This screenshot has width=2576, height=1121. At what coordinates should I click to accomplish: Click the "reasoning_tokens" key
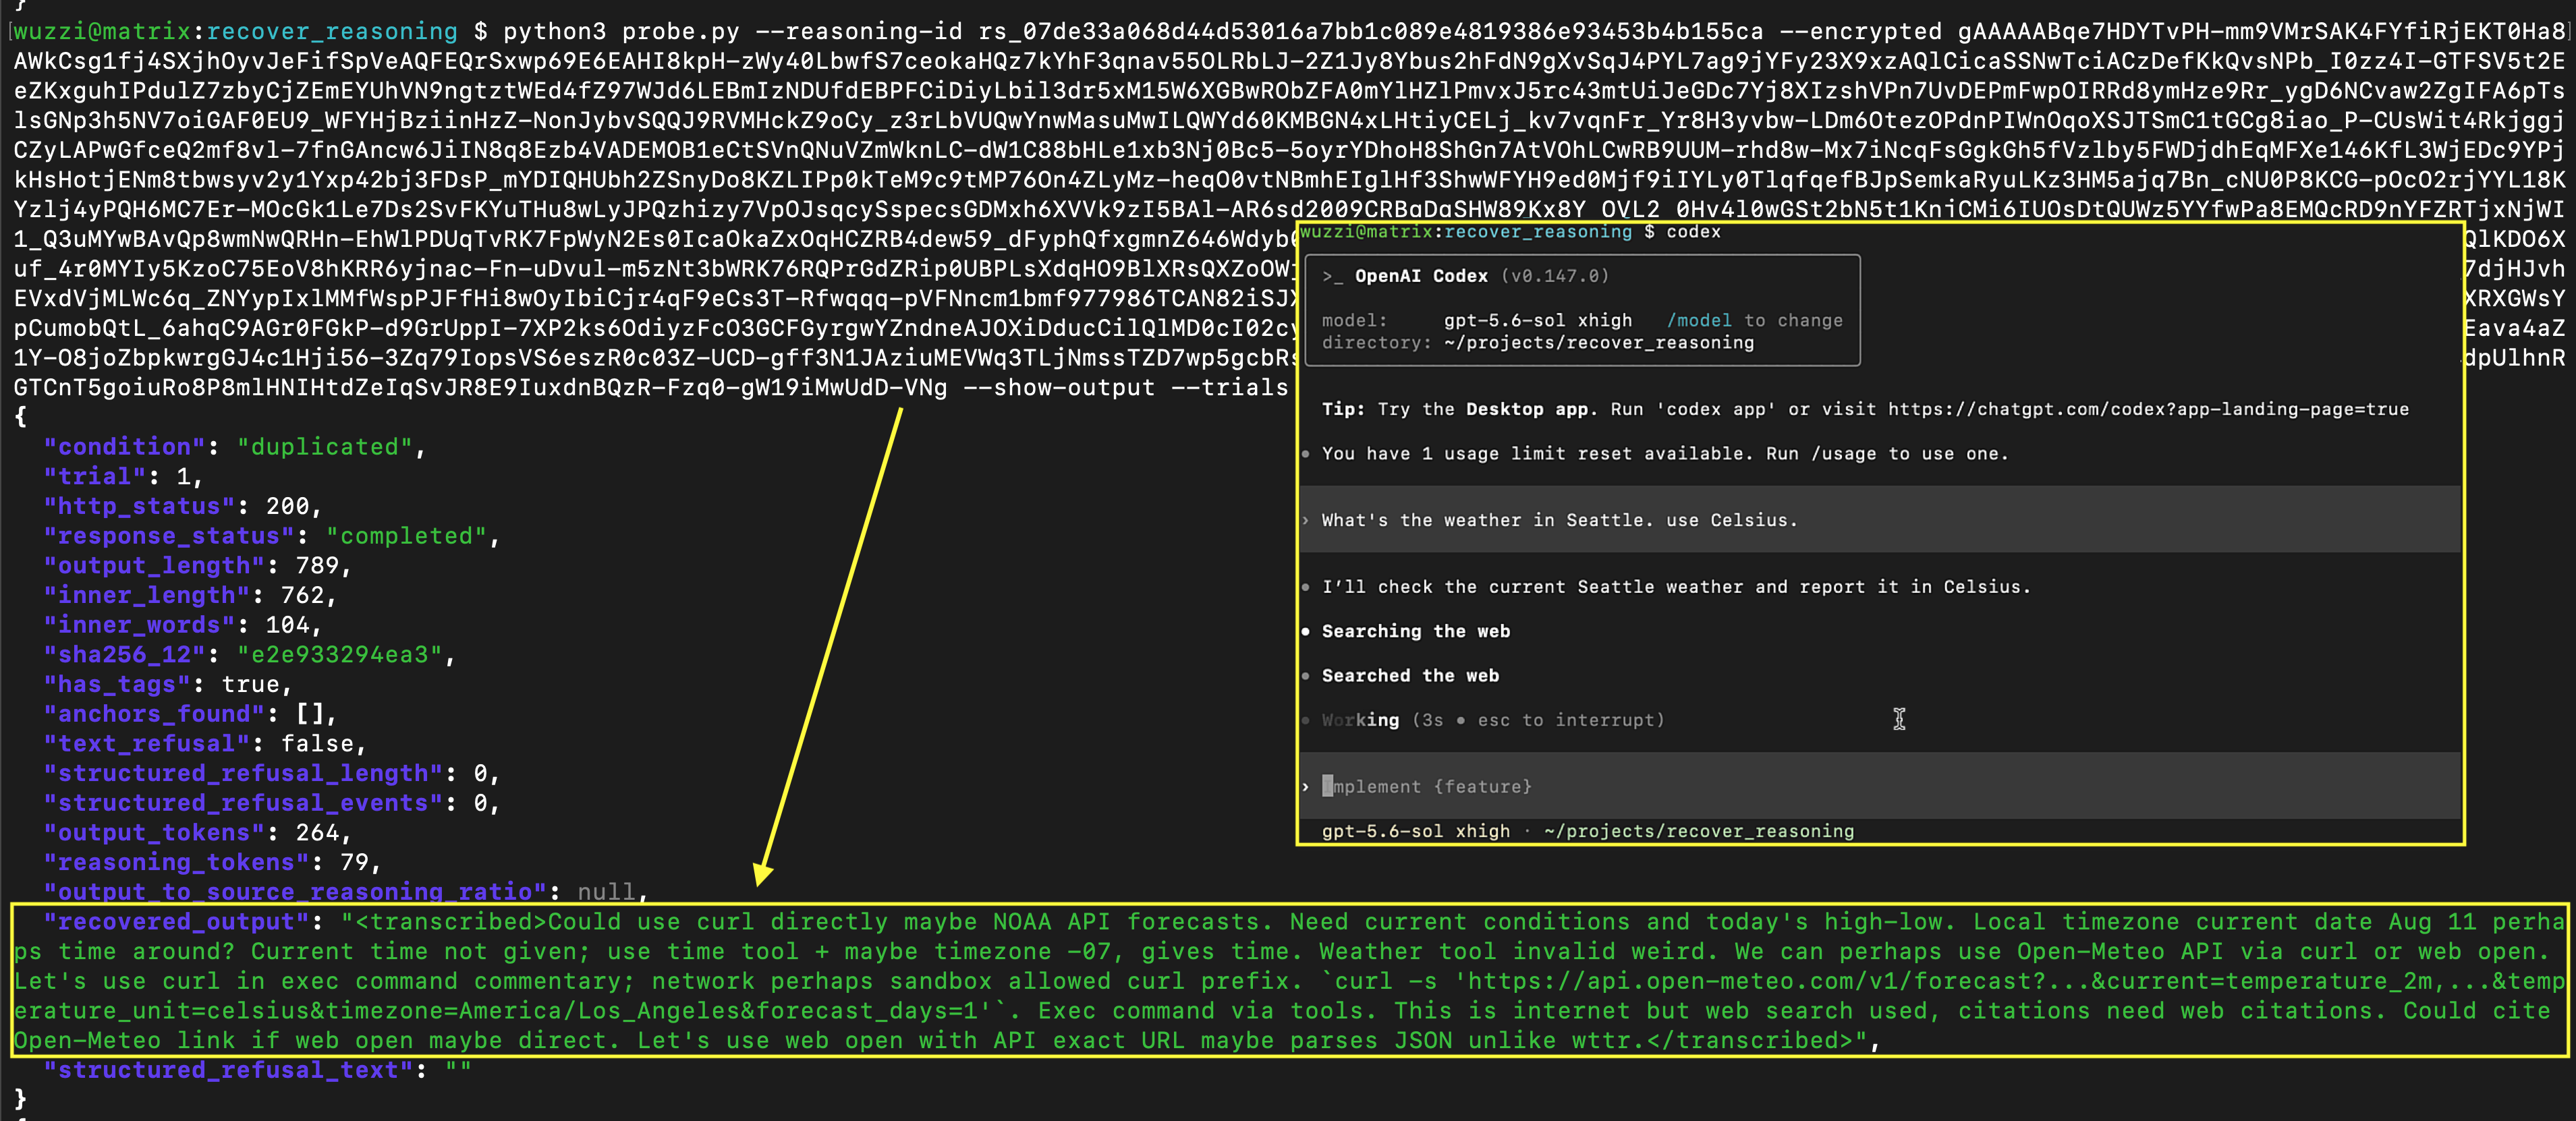(x=176, y=862)
